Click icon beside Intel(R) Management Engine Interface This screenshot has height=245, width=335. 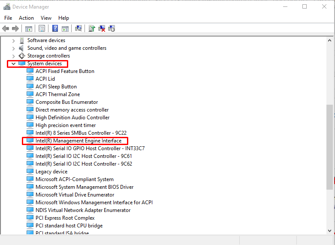30,141
